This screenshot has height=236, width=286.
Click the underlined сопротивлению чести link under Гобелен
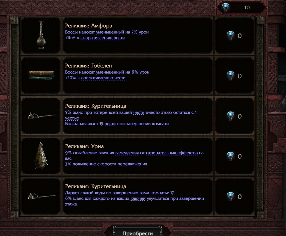[x=103, y=78]
